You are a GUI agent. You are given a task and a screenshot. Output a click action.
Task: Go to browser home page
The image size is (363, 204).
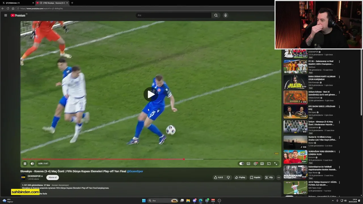[13, 8]
